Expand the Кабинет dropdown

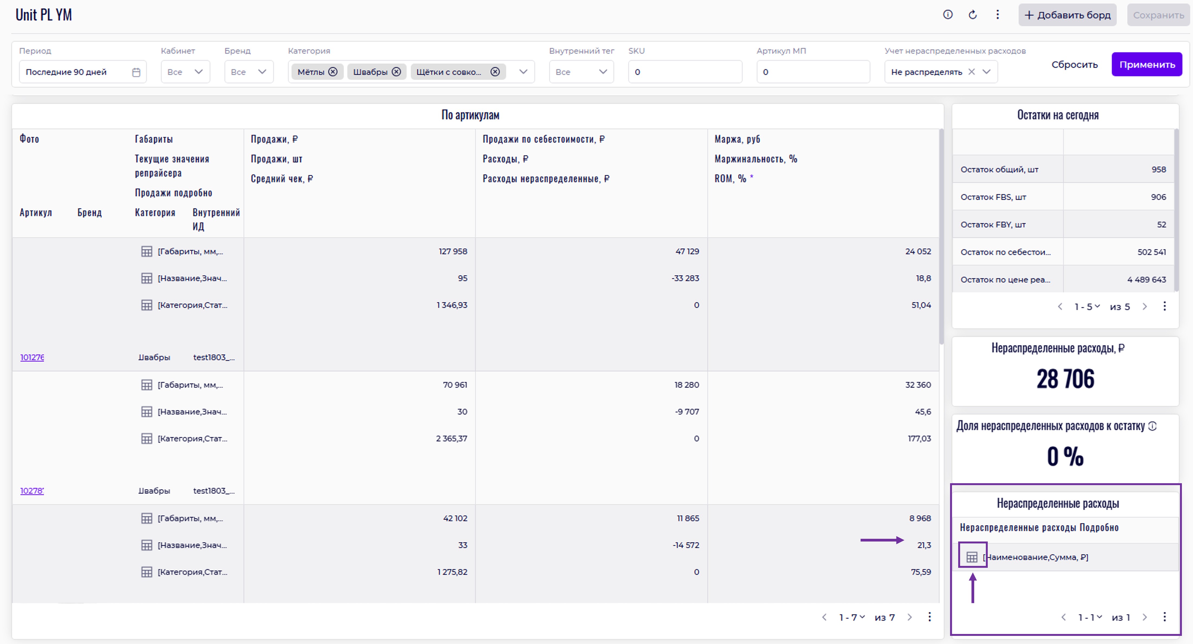pos(199,72)
